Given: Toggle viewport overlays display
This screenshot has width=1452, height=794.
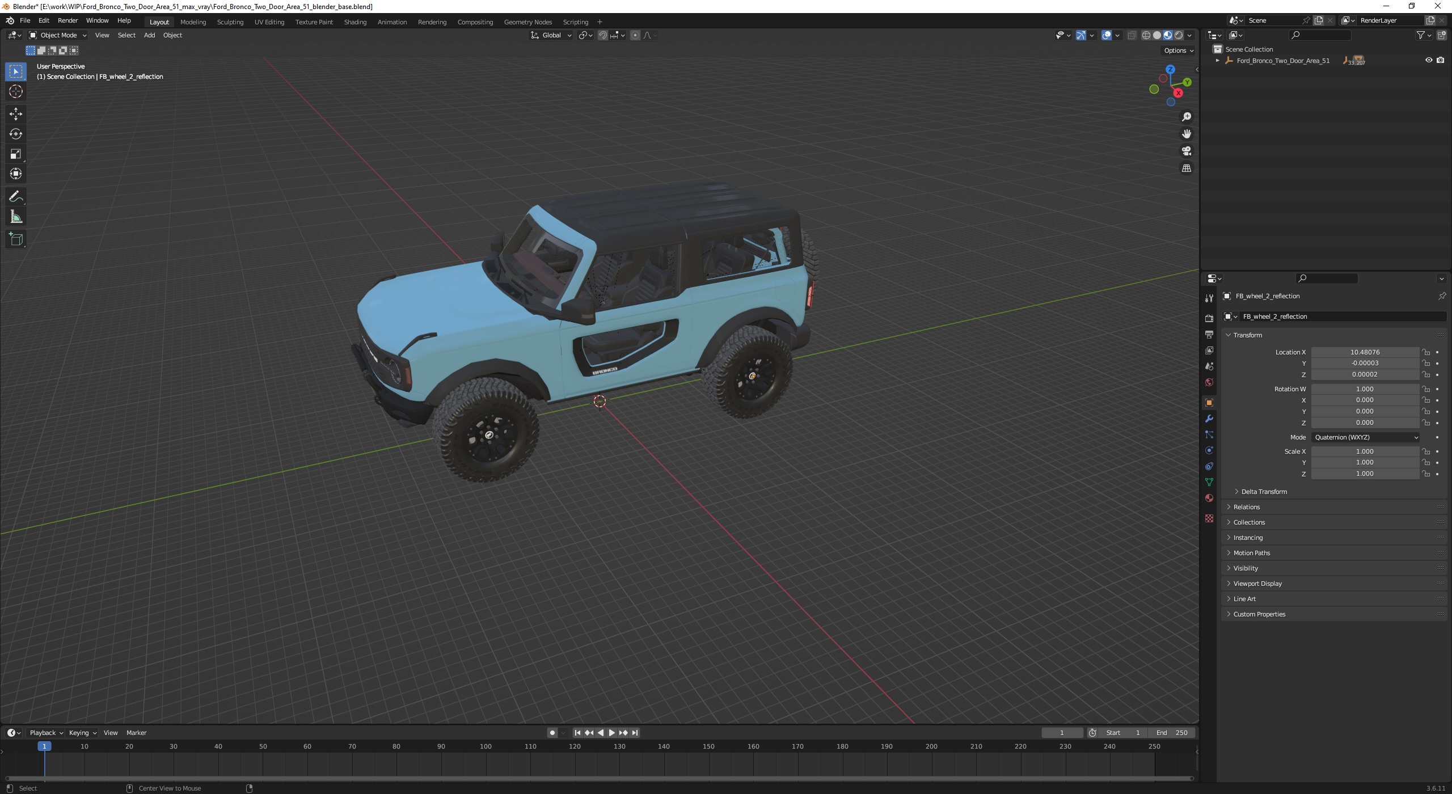Looking at the screenshot, I should [x=1107, y=35].
